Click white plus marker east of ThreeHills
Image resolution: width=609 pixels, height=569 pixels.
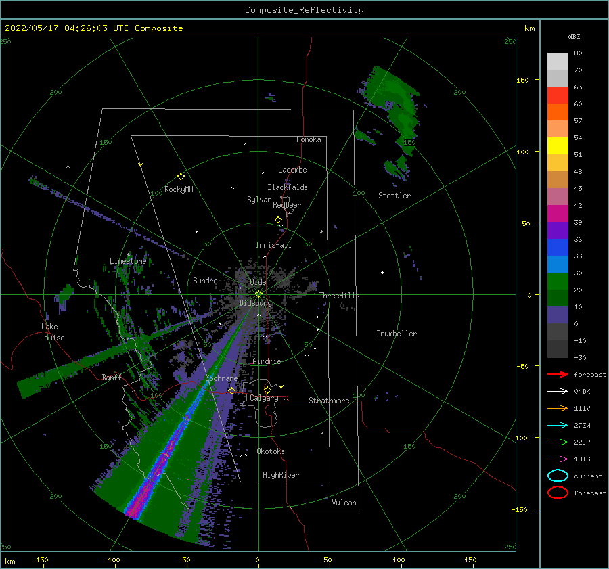coord(382,272)
